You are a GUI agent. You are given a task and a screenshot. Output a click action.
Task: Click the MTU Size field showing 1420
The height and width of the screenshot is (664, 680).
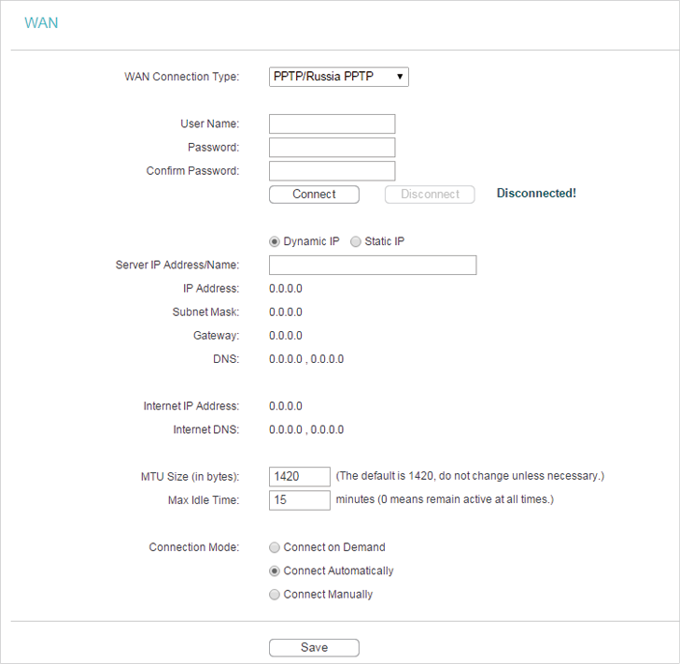tap(300, 476)
